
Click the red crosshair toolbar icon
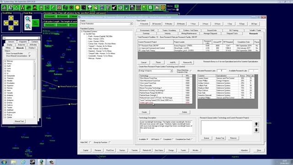[x=71, y=8]
